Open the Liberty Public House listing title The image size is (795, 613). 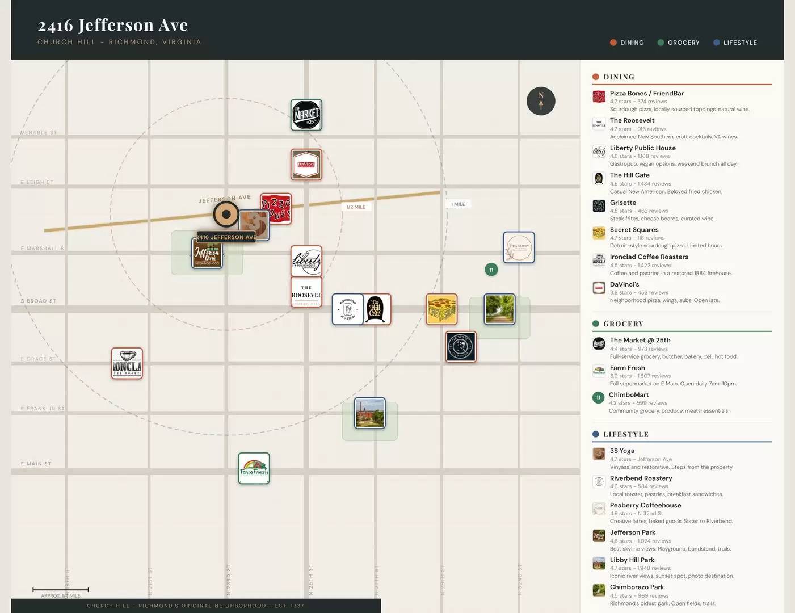(x=643, y=148)
